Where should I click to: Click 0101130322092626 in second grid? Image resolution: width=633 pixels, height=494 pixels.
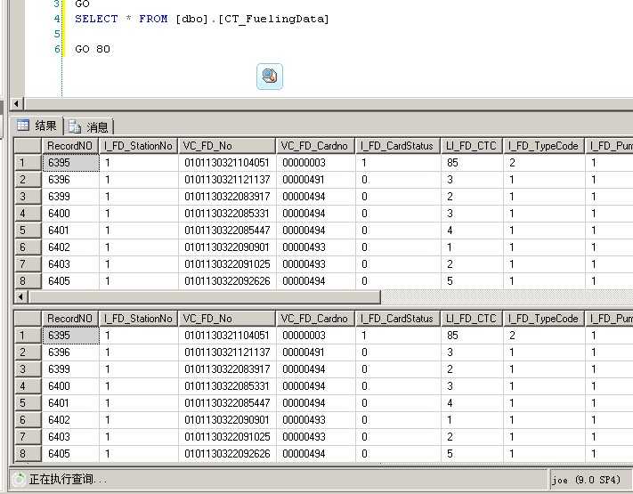(227, 454)
